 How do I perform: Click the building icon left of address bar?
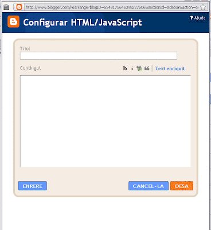[x=6, y=7]
